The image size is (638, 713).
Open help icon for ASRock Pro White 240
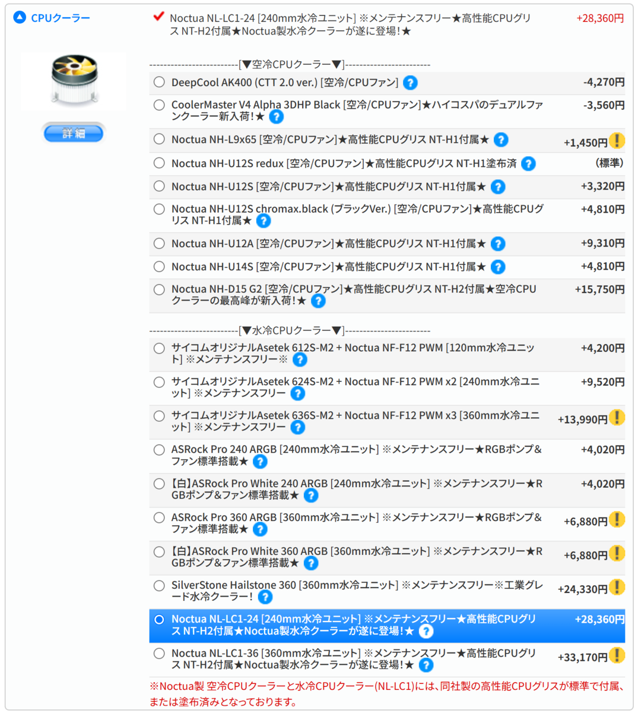tap(310, 495)
